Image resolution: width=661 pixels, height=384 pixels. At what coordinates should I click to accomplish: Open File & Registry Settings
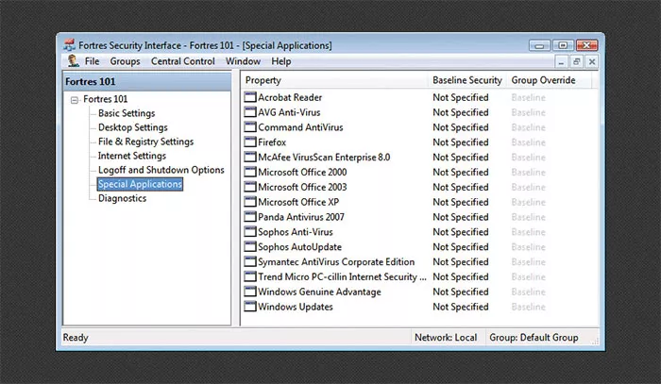(x=145, y=142)
